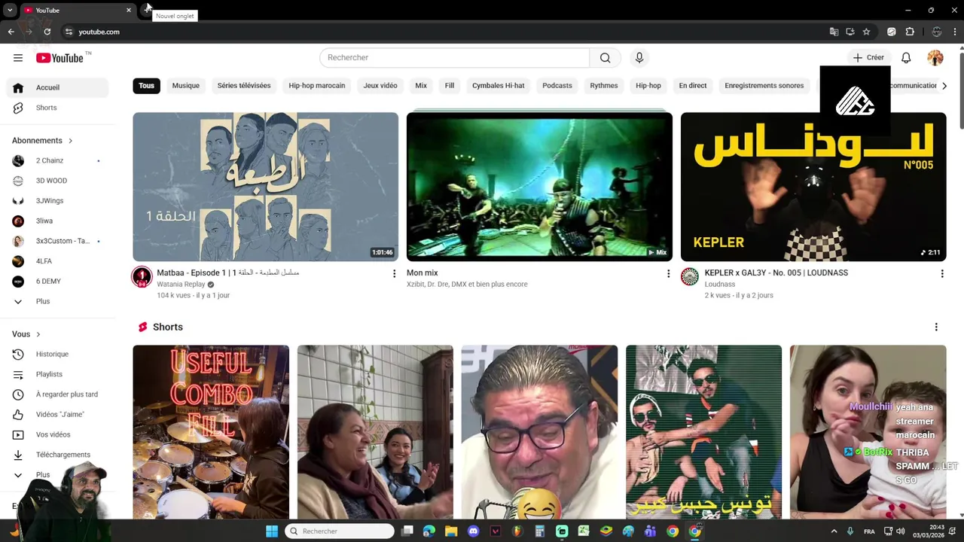964x542 pixels.
Task: Open Vos vidéos in sidebar
Action: pyautogui.click(x=58, y=434)
